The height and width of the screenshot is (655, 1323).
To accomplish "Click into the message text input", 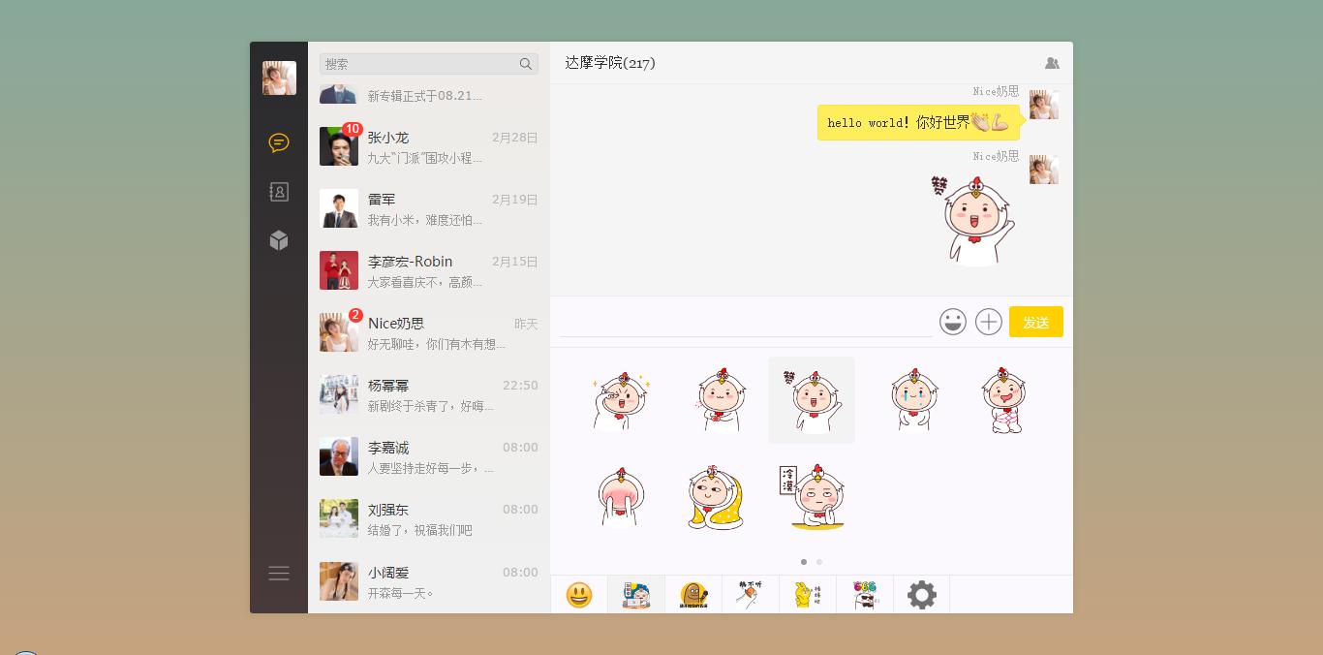I will pos(746,322).
